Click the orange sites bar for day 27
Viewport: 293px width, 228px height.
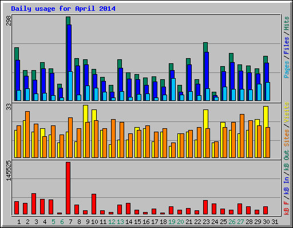242,136
